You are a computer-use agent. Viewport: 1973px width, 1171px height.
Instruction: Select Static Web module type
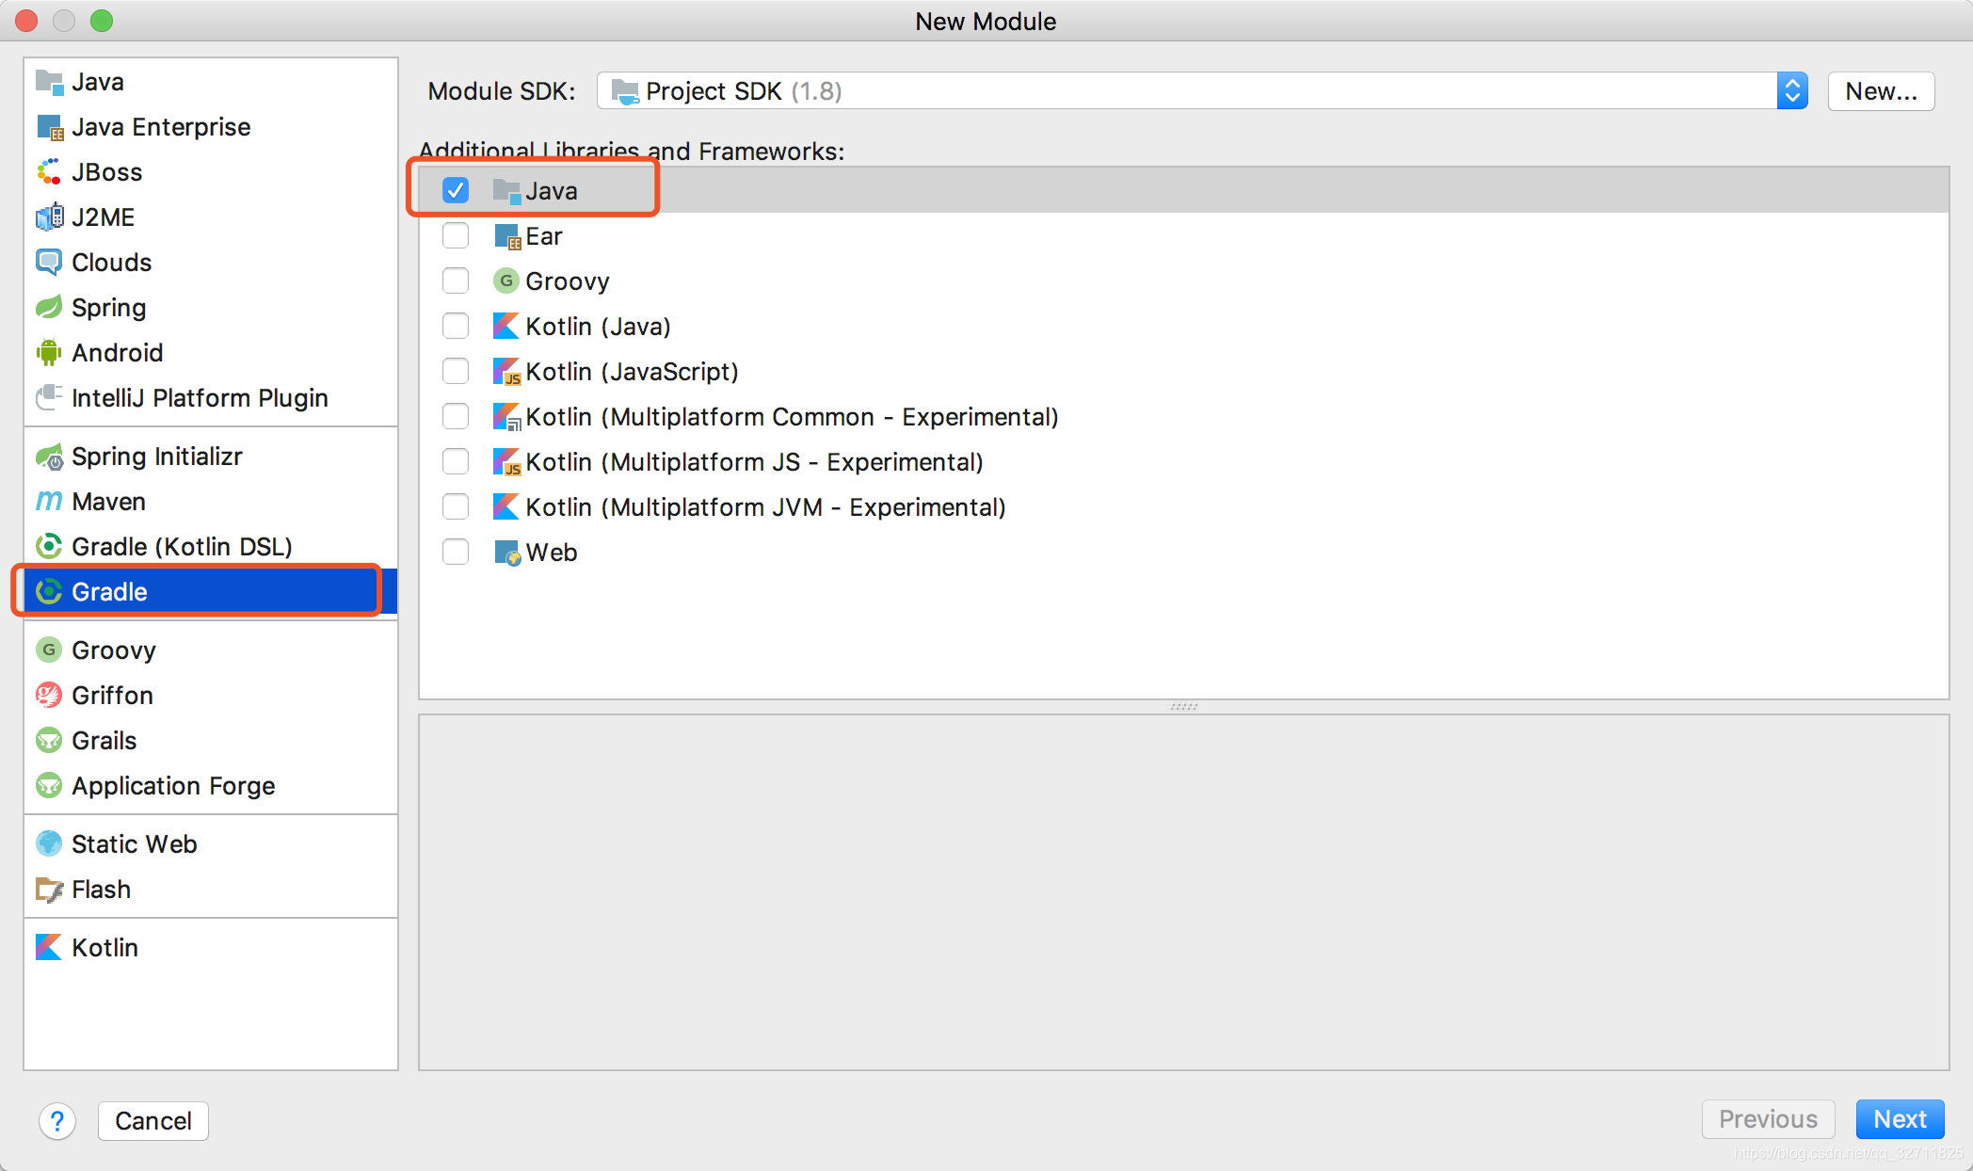pyautogui.click(x=211, y=844)
